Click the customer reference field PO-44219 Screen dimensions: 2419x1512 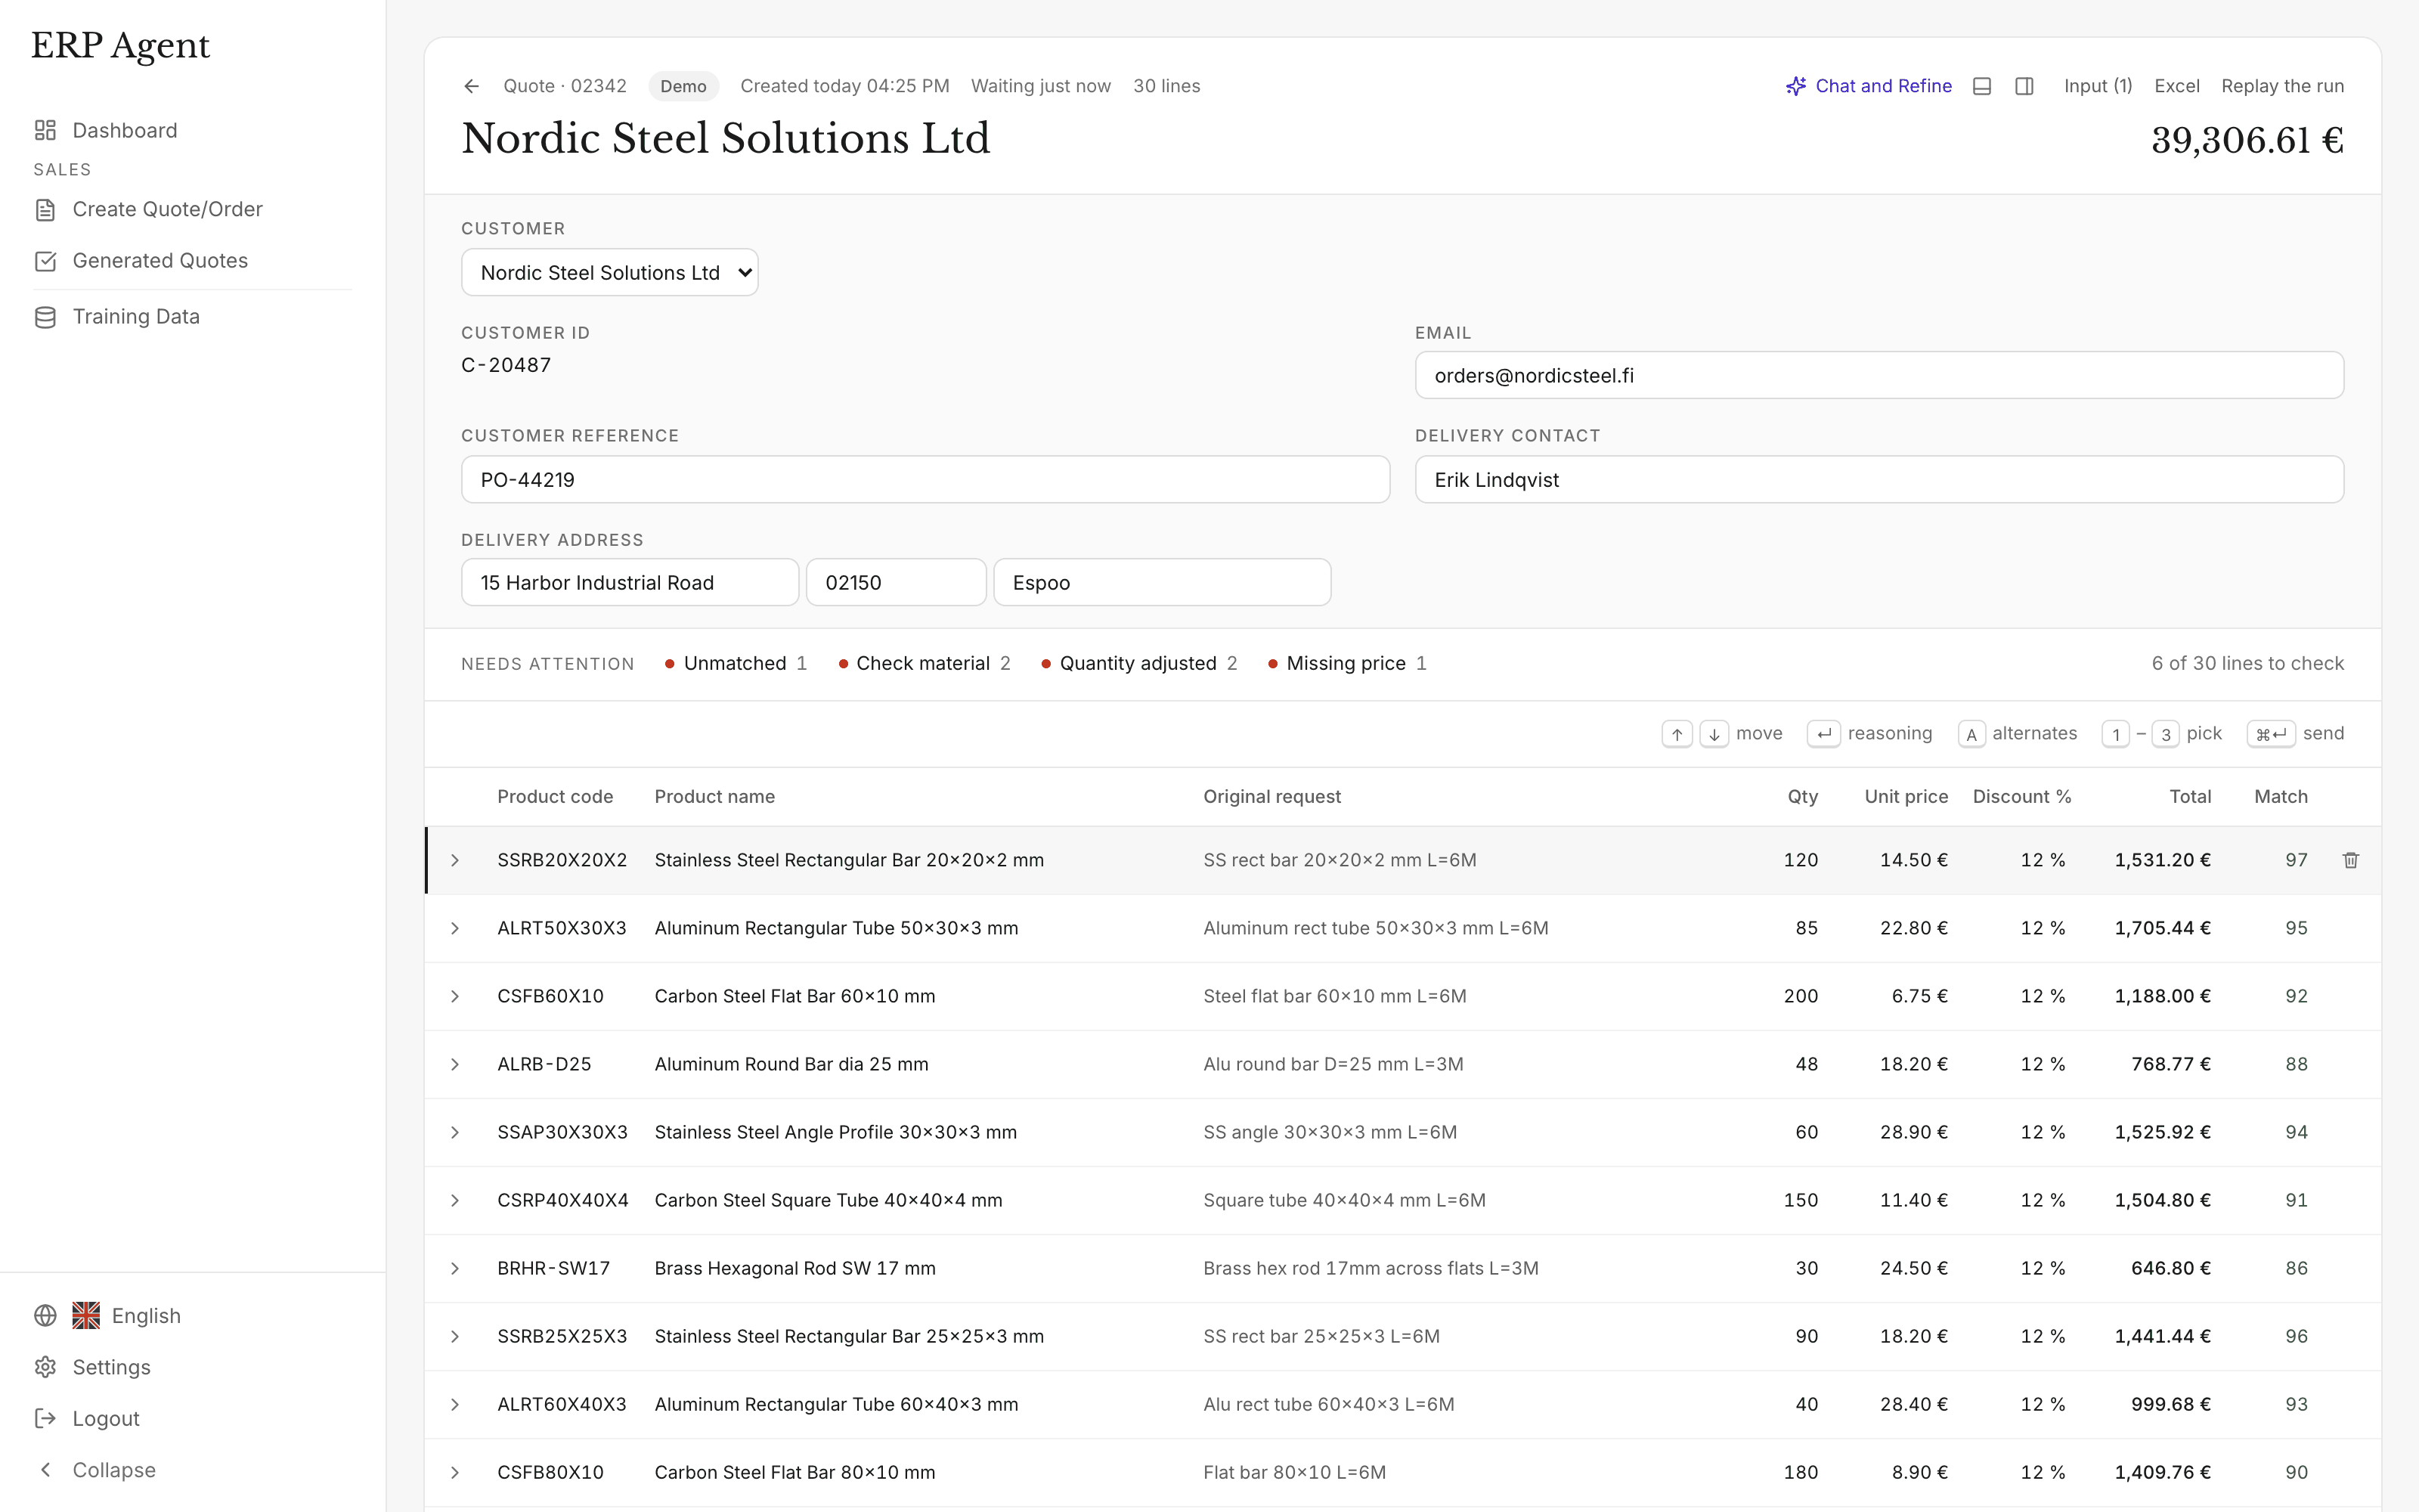tap(925, 480)
